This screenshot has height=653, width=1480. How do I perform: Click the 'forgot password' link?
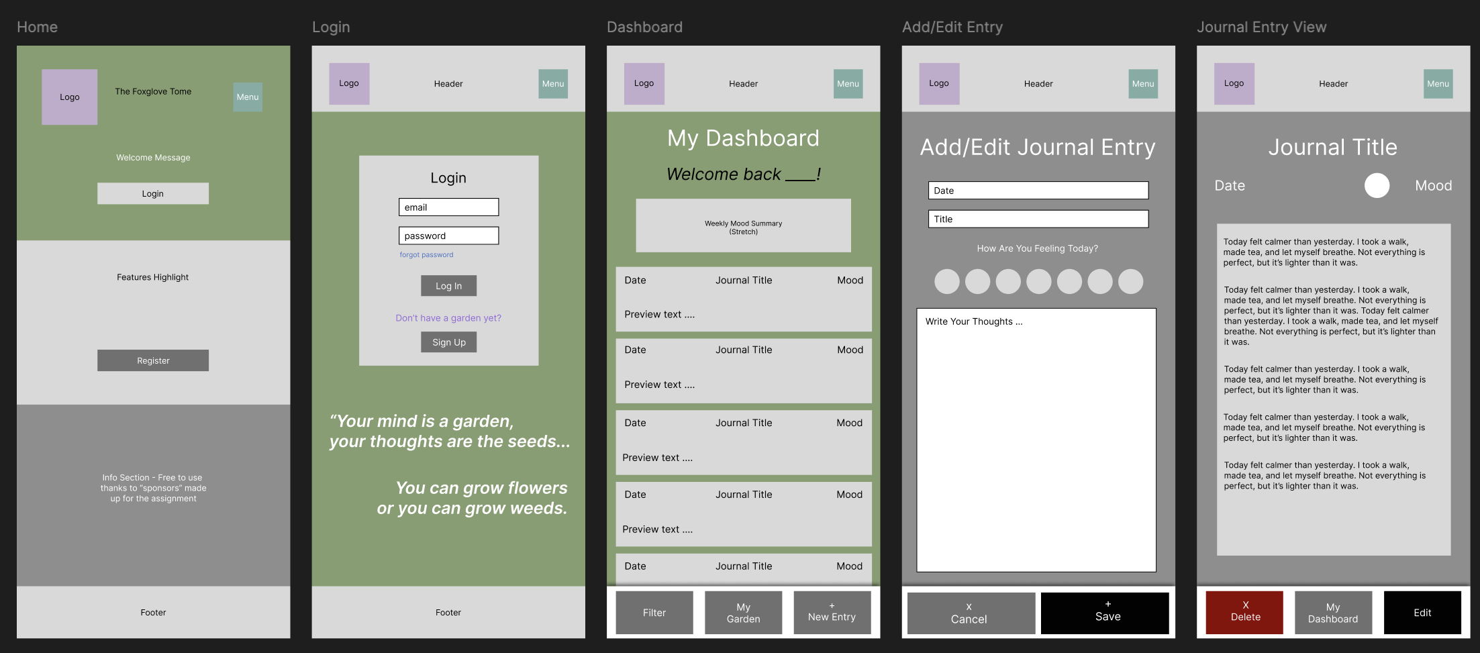click(426, 254)
